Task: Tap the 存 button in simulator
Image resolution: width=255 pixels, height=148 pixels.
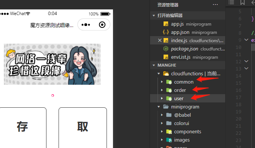Action: [22, 127]
